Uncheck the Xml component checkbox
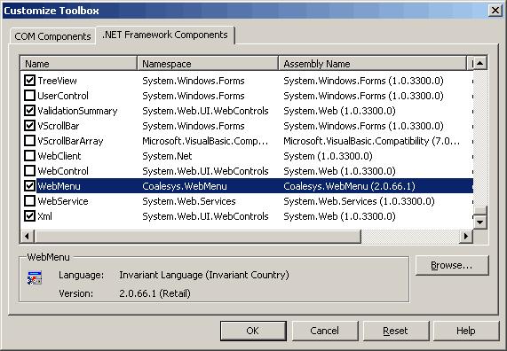The width and height of the screenshot is (507, 351). [x=30, y=215]
